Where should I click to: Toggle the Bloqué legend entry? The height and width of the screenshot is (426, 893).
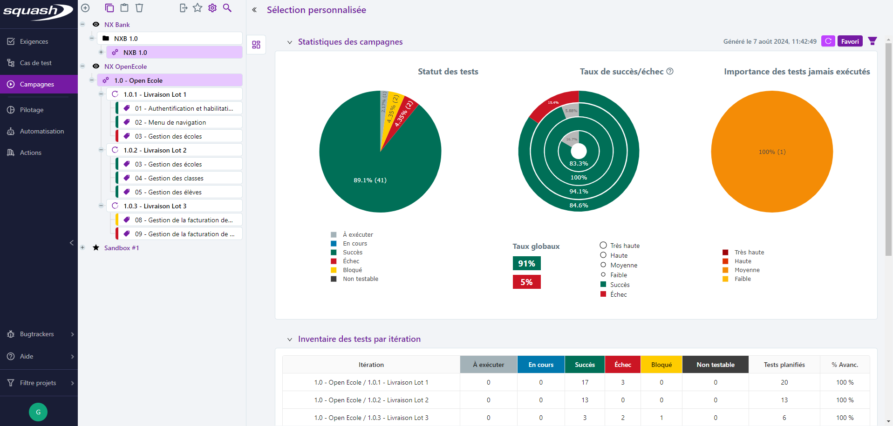click(352, 270)
